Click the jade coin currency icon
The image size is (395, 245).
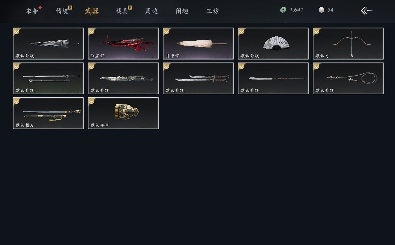283,10
